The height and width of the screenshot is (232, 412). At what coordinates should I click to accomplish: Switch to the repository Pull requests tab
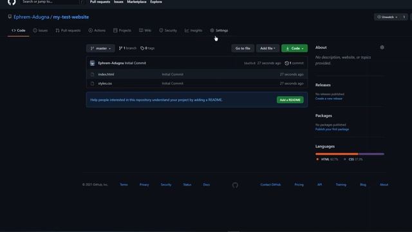tap(68, 30)
